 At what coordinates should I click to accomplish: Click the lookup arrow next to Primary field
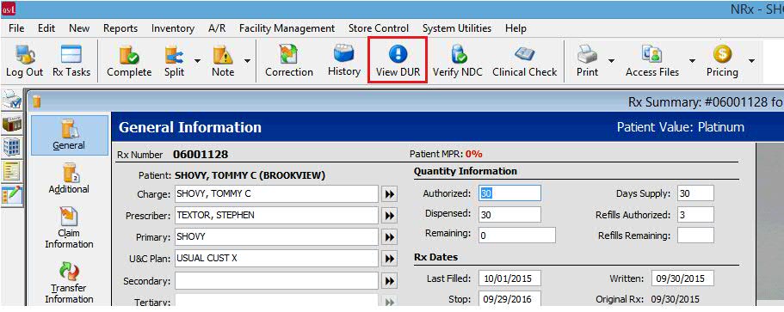point(389,237)
